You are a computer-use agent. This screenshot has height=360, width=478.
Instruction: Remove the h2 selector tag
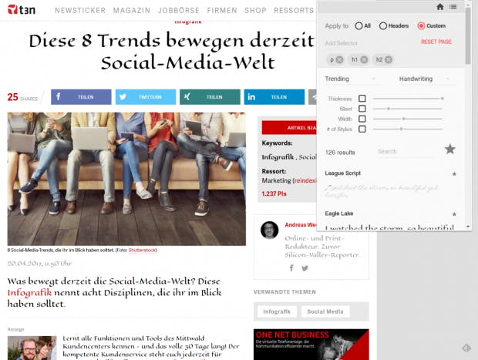(389, 60)
